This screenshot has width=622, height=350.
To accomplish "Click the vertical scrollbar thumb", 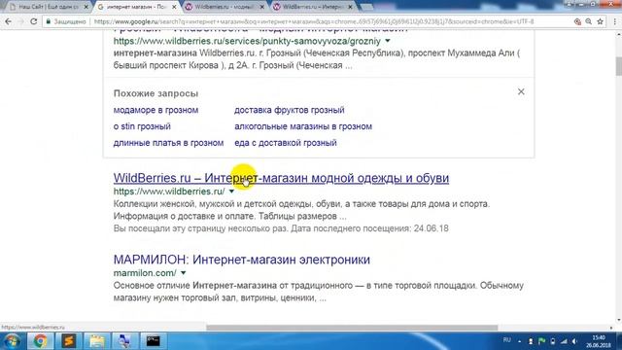I will [618, 66].
